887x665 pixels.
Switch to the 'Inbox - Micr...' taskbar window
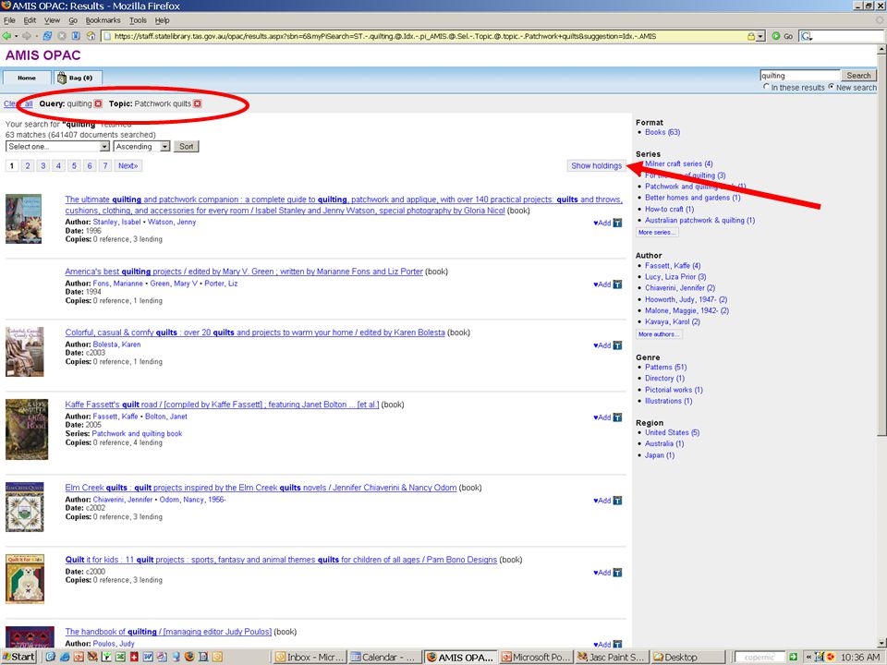tap(309, 657)
